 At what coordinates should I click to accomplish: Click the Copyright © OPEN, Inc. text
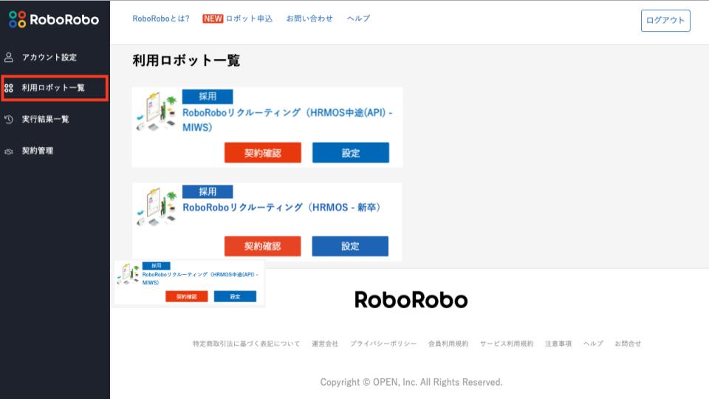coord(411,382)
